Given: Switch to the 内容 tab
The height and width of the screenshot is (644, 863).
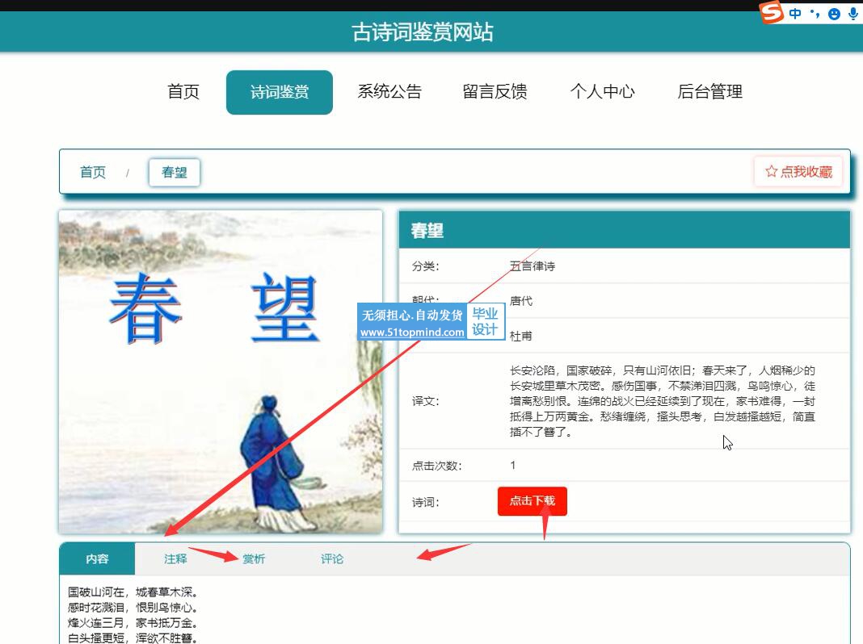Looking at the screenshot, I should 98,558.
